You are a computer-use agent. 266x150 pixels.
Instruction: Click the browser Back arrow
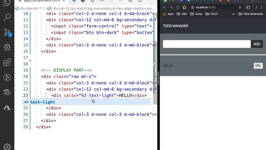click(x=164, y=7)
